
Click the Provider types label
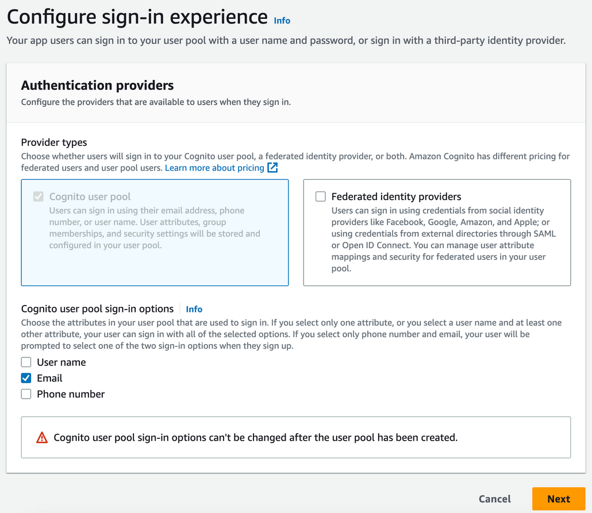(x=53, y=142)
